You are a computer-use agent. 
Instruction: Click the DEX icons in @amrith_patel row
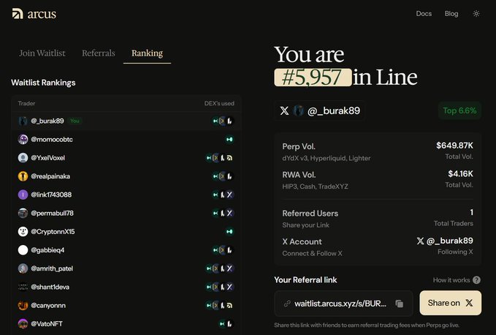[220, 268]
